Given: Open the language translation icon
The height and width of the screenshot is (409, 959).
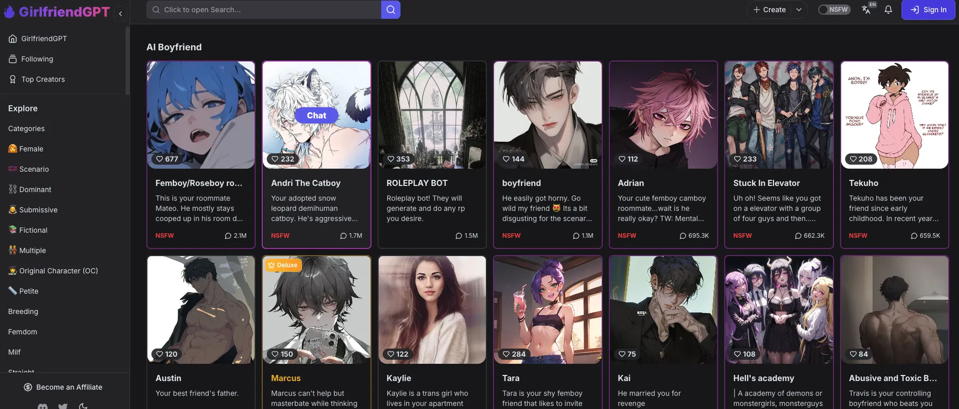Looking at the screenshot, I should point(867,9).
